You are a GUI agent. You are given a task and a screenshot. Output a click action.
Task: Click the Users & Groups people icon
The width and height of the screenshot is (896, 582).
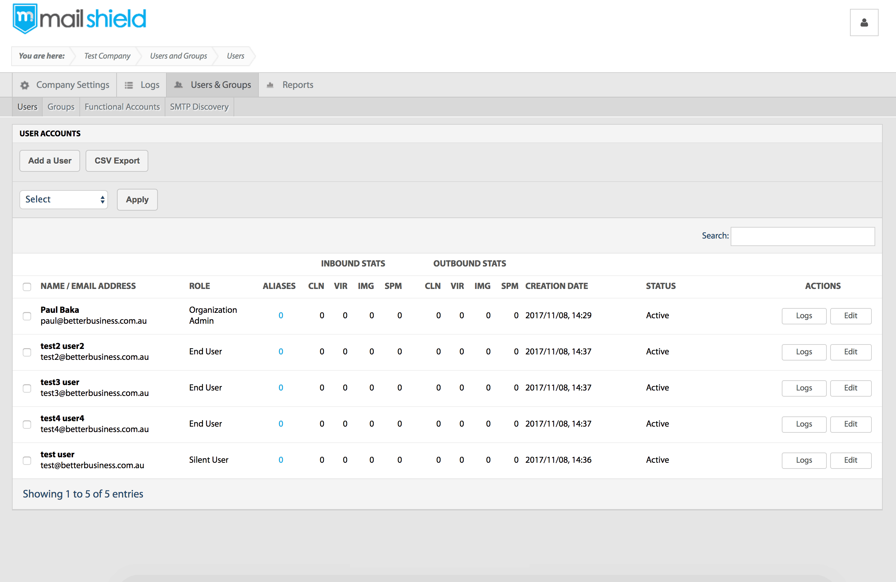point(178,85)
